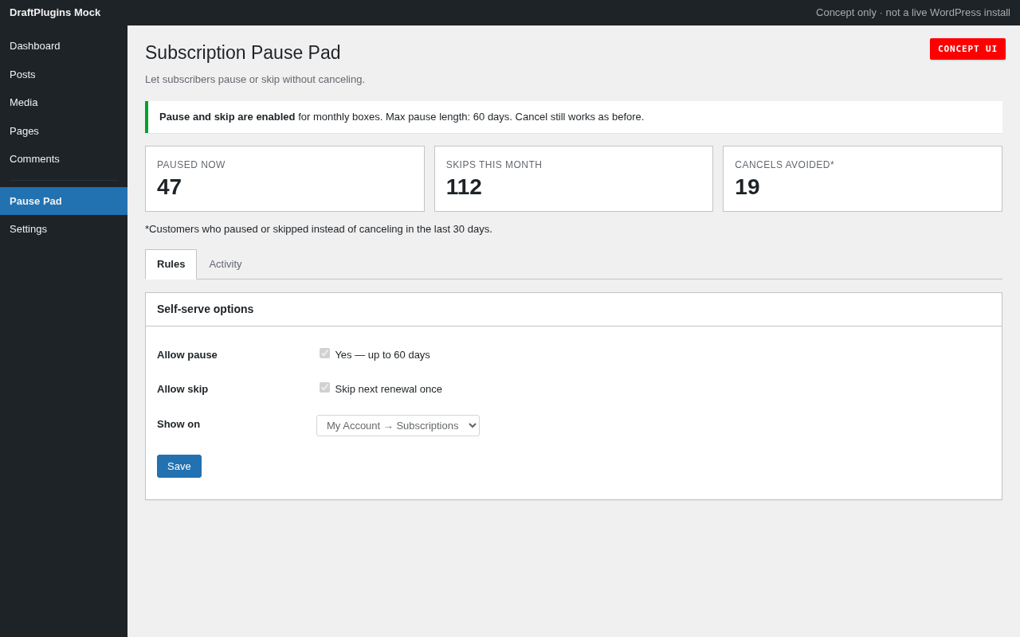This screenshot has width=1020, height=637.
Task: Open Comments in the sidebar
Action: [x=64, y=159]
